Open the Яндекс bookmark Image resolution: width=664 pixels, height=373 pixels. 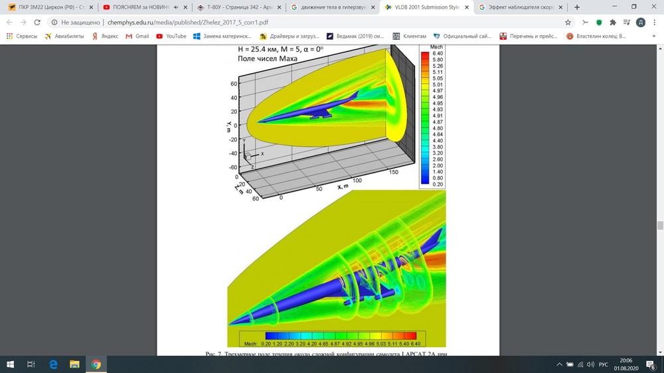(105, 37)
